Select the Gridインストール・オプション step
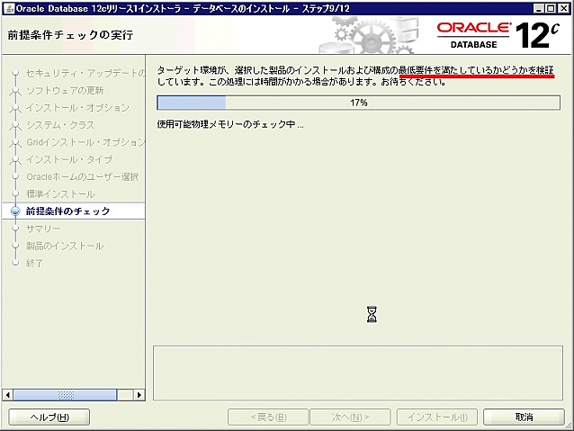Screen dimensions: 574x431 [85, 142]
